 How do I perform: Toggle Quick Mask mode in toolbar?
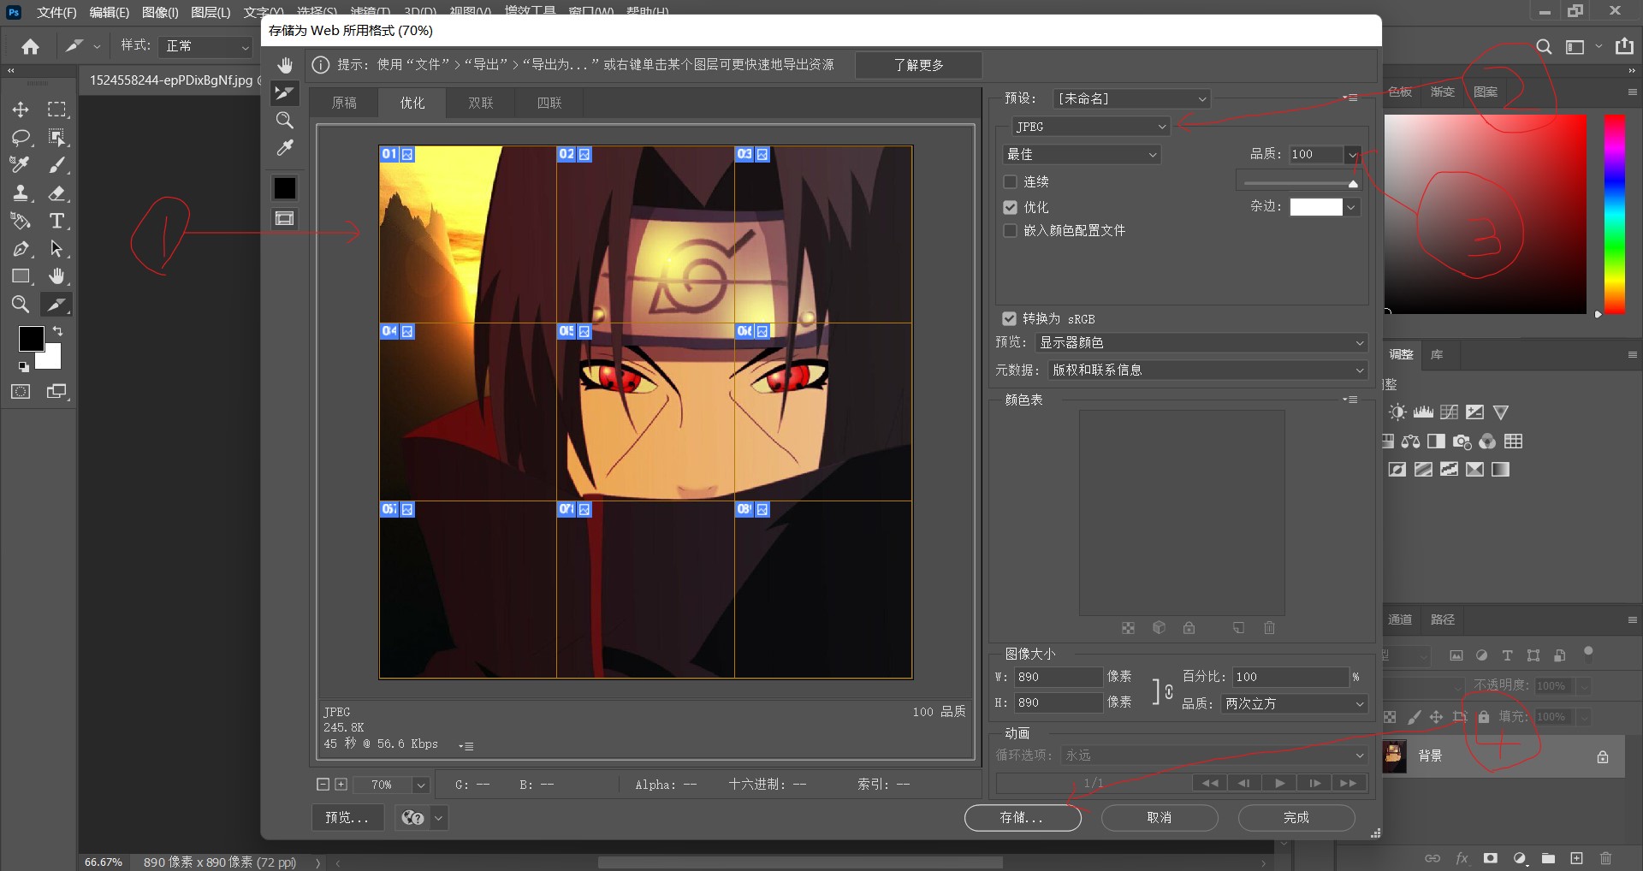coord(21,391)
